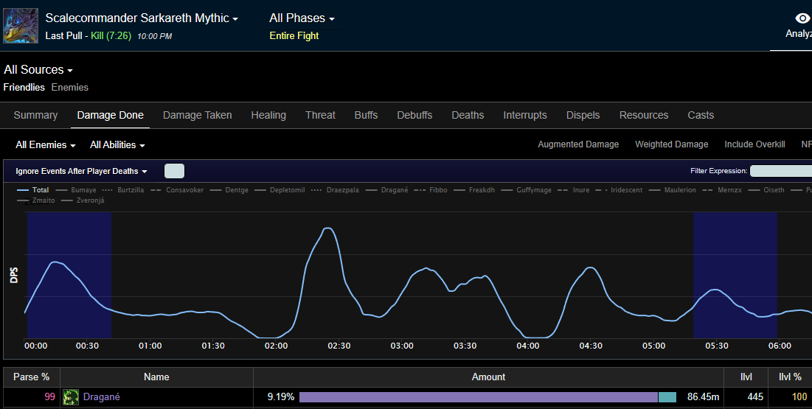Click the highlighted region near 05:30
This screenshot has width=812, height=409.
click(x=735, y=275)
